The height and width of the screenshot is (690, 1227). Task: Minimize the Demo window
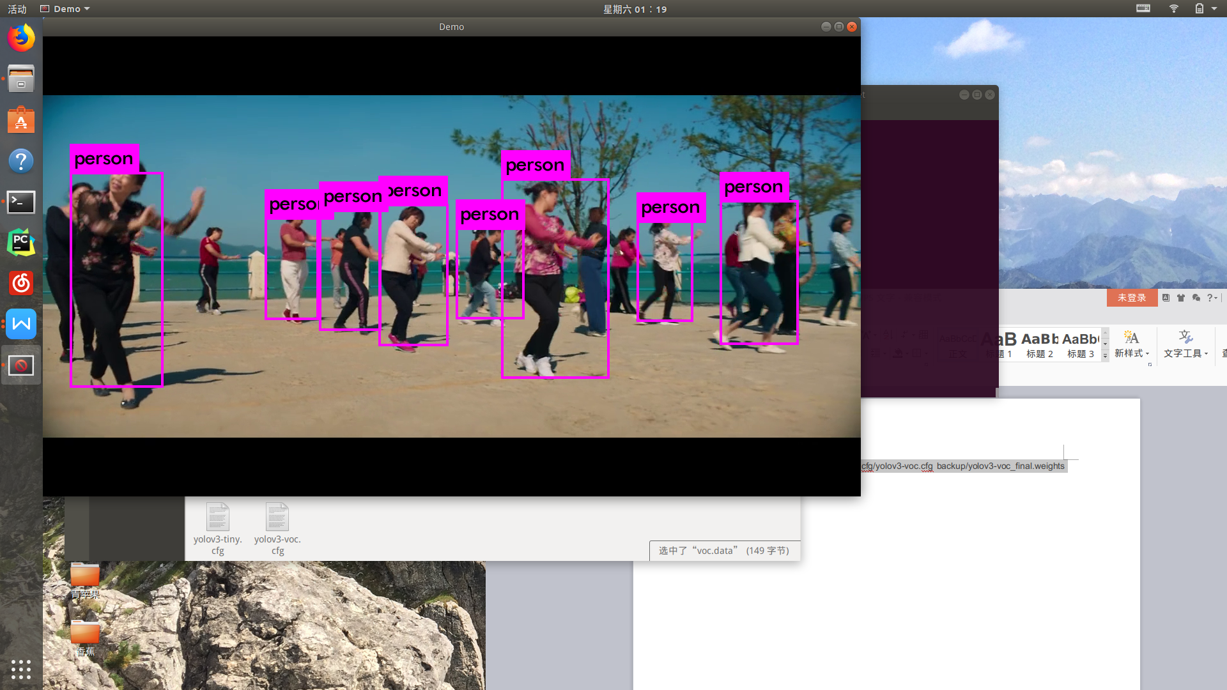(826, 27)
